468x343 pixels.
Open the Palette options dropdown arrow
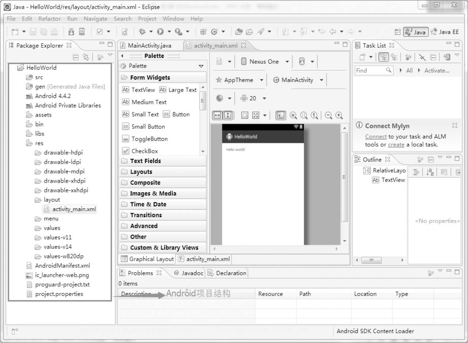tap(201, 66)
